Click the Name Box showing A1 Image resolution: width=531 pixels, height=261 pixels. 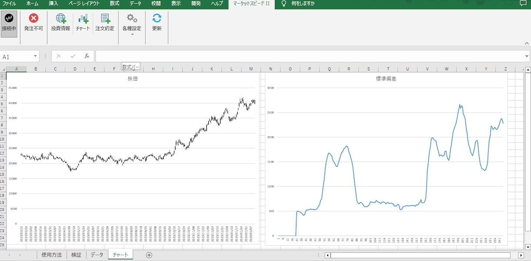click(x=17, y=57)
